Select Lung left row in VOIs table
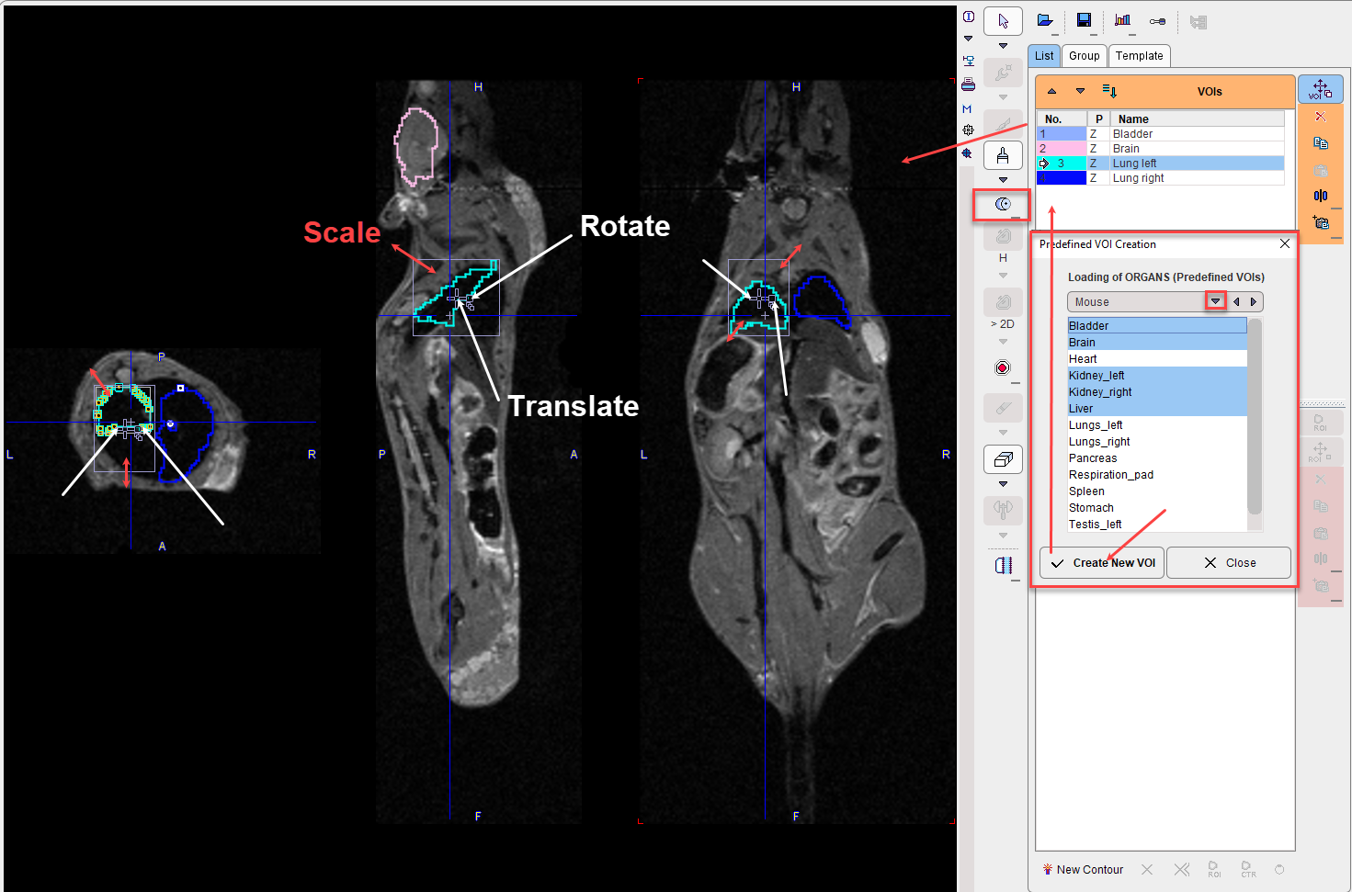This screenshot has width=1352, height=892. tap(1161, 164)
